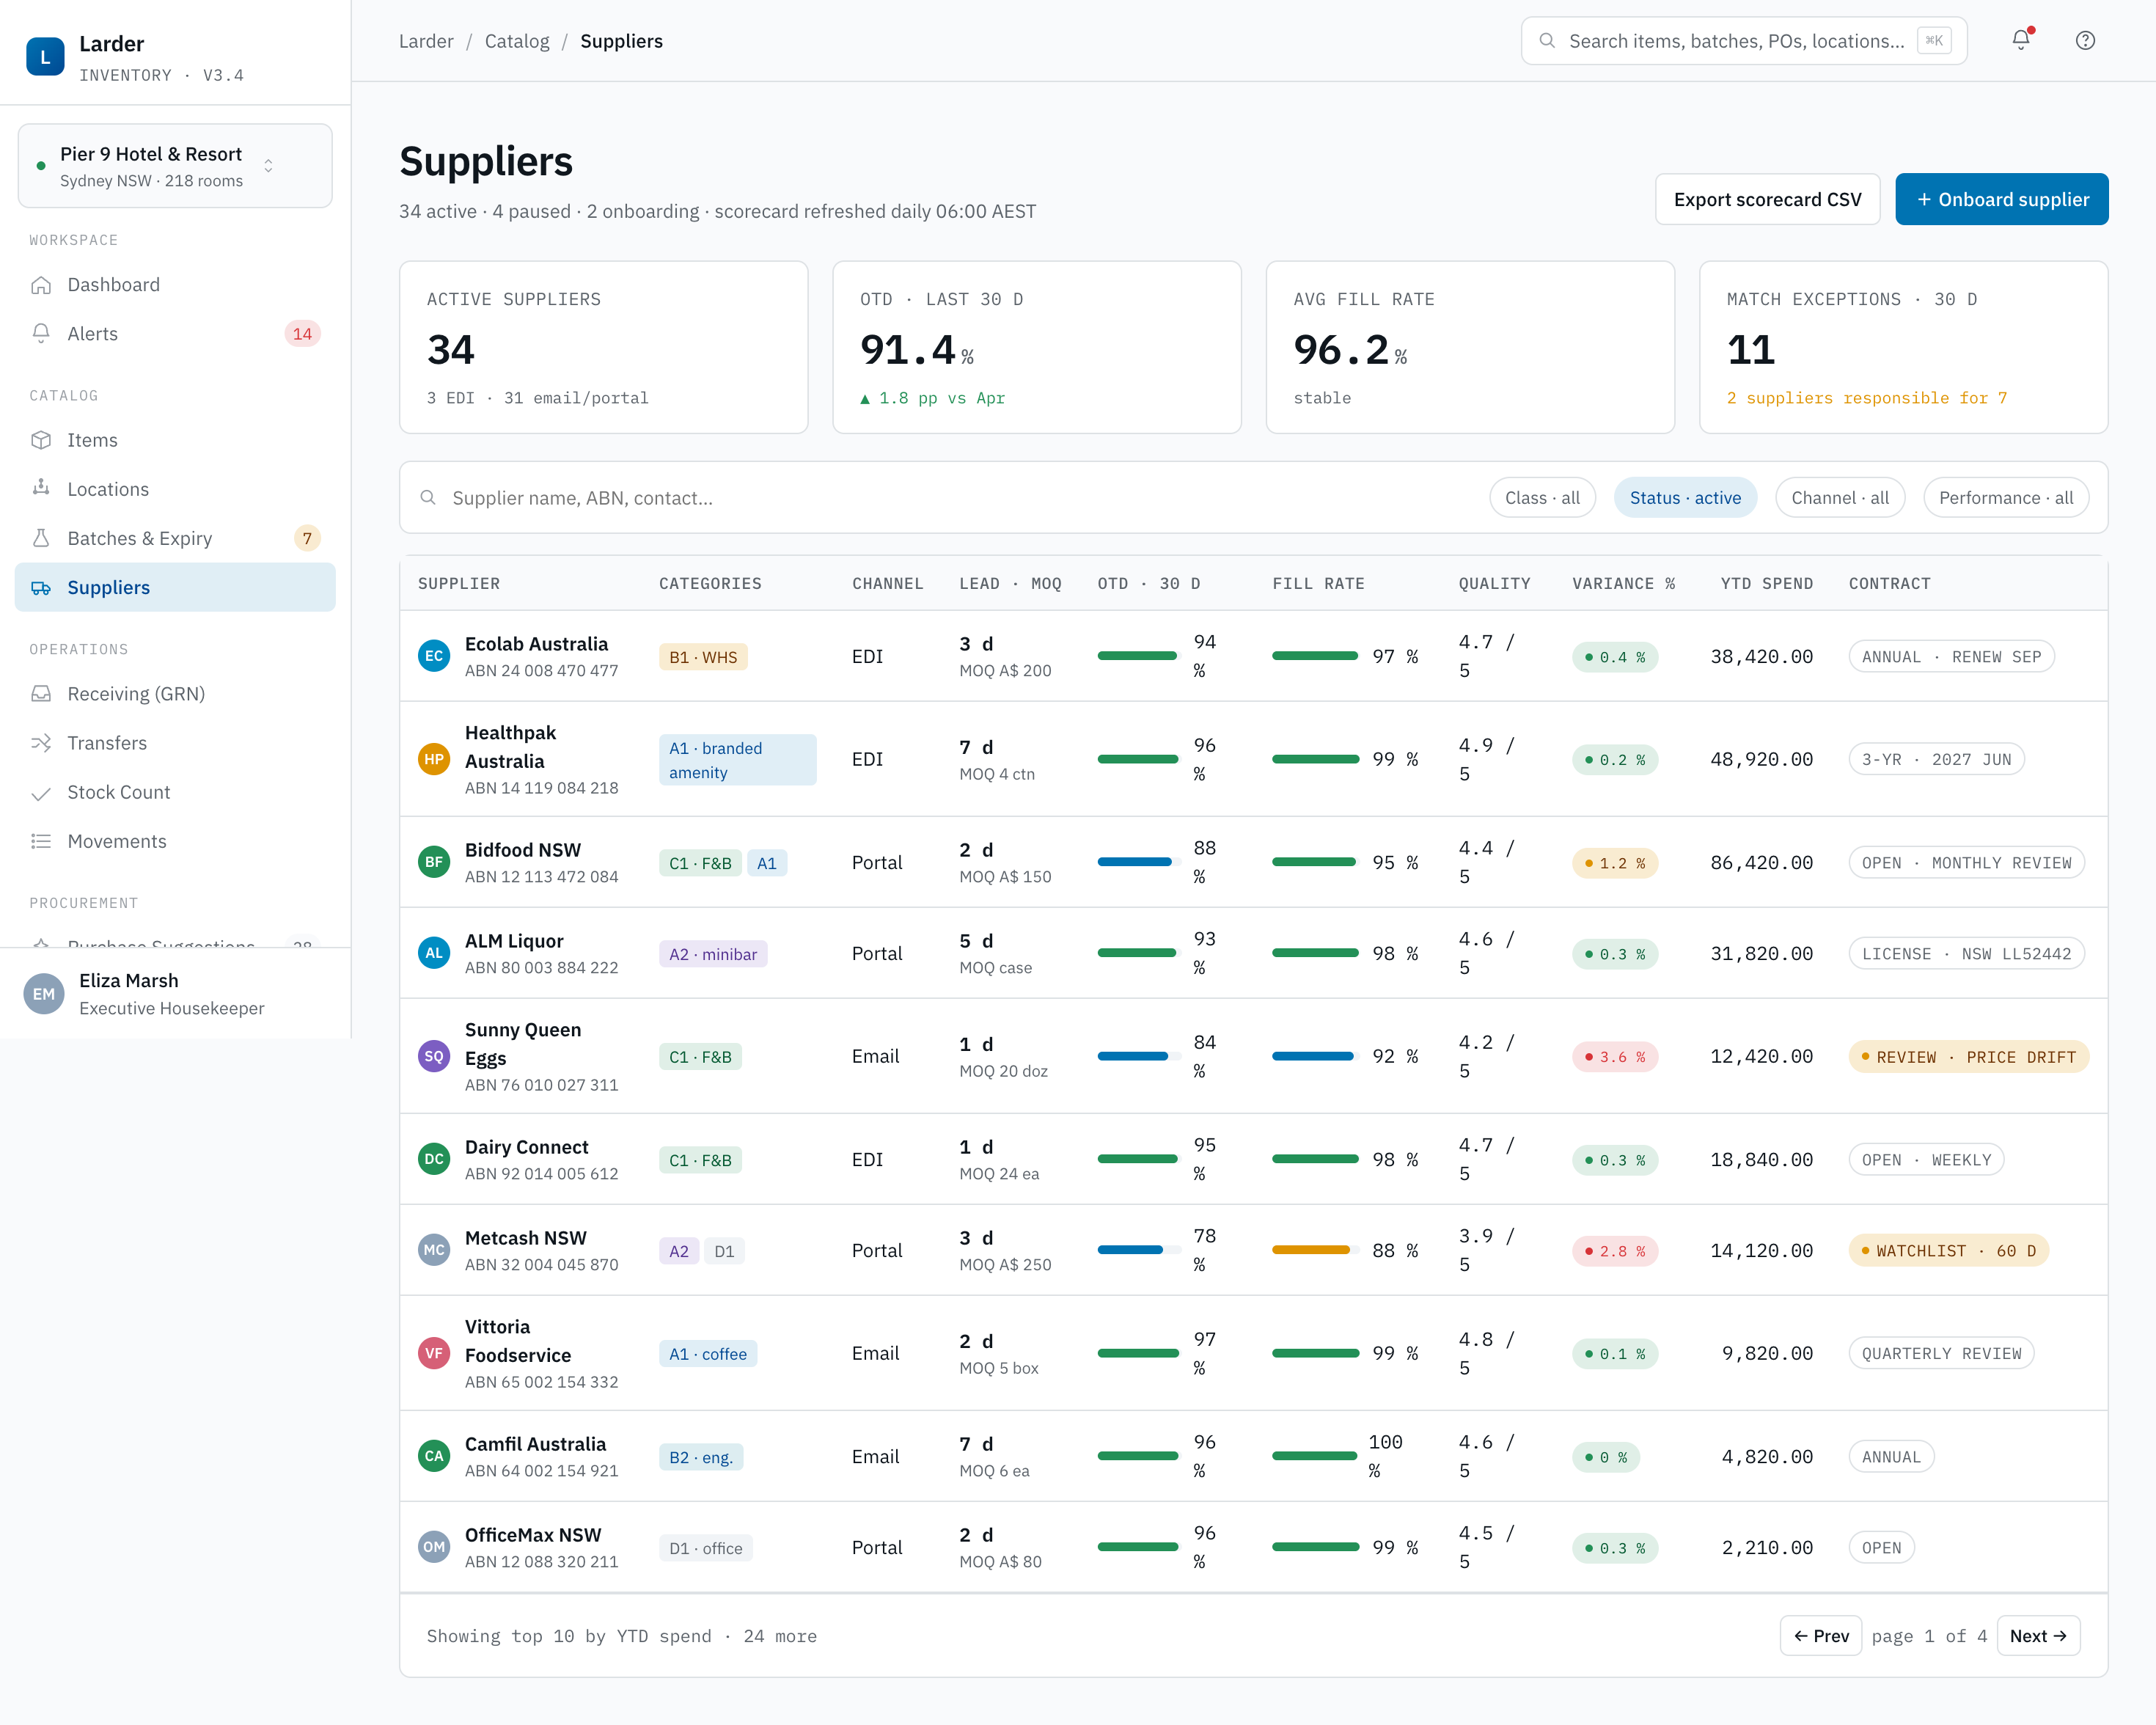Click the VF avatar for Vittoria Foodservice

coord(434,1353)
